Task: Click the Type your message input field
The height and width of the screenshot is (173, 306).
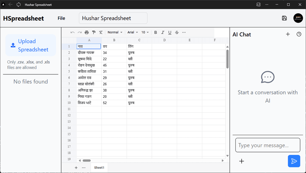Action: 267,145
